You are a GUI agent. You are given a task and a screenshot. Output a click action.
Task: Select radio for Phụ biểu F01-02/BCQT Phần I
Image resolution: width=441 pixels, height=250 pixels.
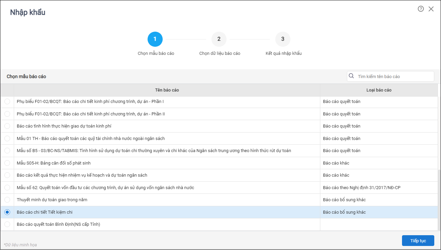point(7,101)
